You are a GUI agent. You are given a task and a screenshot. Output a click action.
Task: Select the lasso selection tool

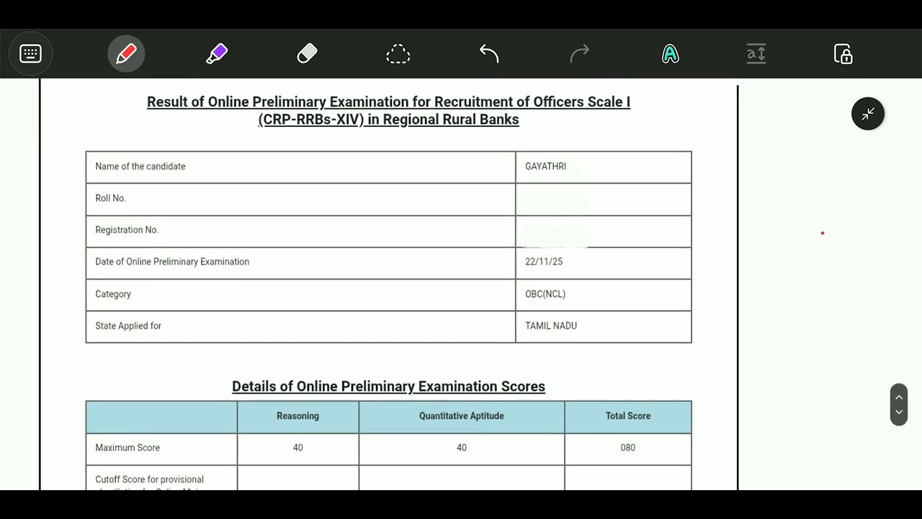click(x=398, y=54)
